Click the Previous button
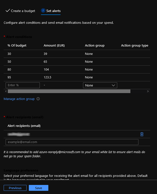Viewport: 157px width, 194px height. tap(15, 188)
